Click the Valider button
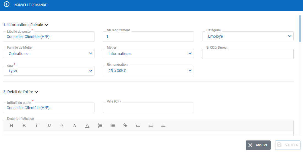The width and height of the screenshot is (303, 152). (x=288, y=145)
